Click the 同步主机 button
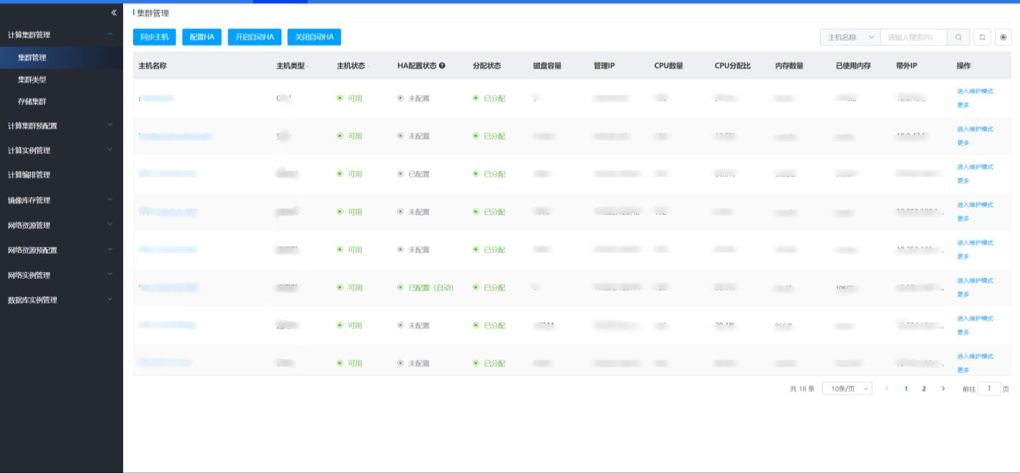This screenshot has height=473, width=1020. [x=154, y=37]
